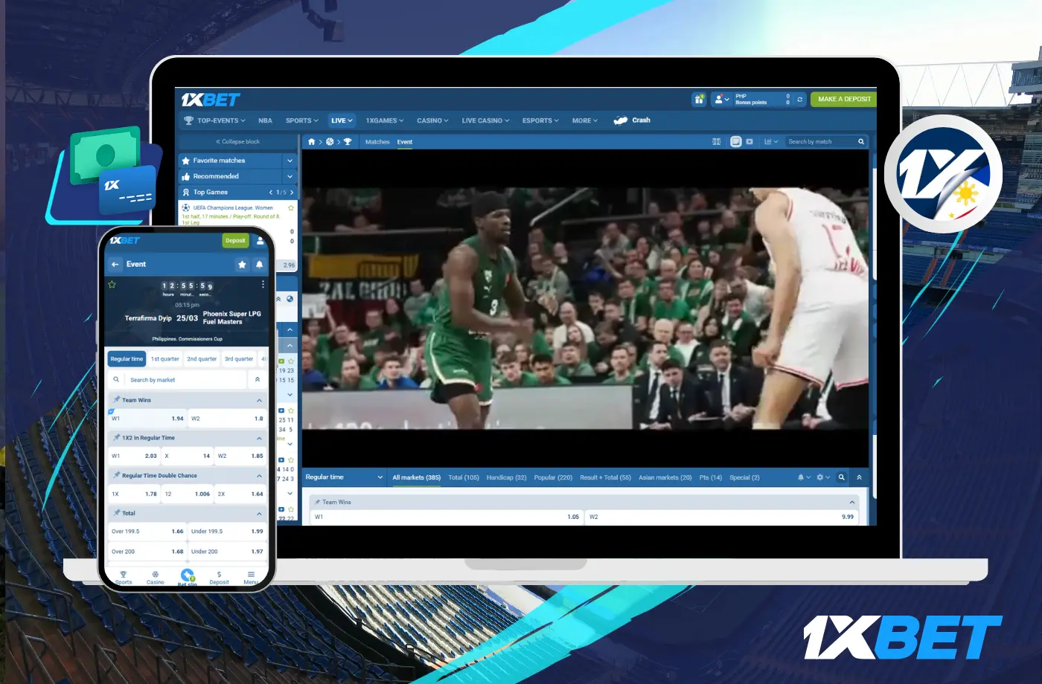Open market search magnifier on desktop
This screenshot has width=1042, height=684.
842,477
